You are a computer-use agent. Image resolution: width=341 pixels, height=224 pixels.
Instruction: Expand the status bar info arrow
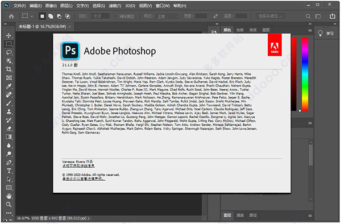pos(88,218)
